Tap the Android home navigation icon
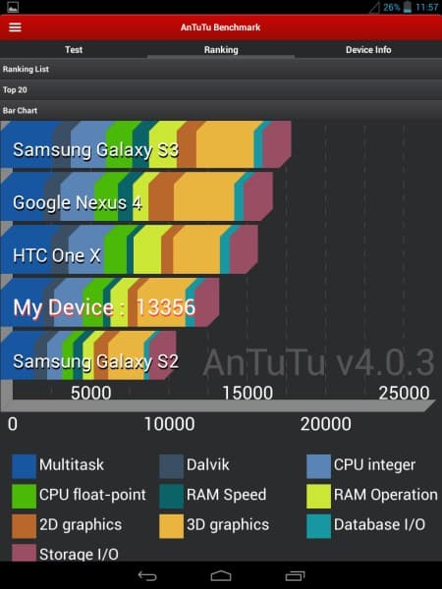This screenshot has height=589, width=442. click(221, 576)
